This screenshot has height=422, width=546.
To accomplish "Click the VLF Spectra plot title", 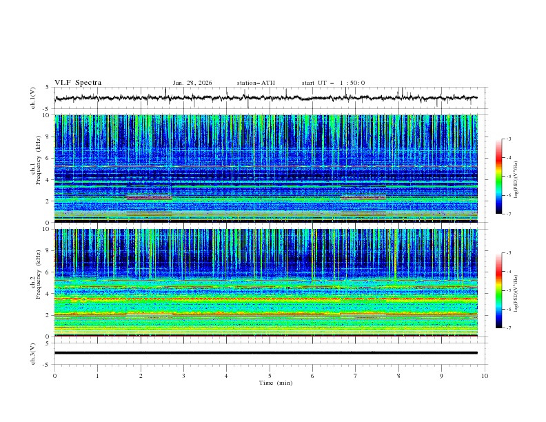I will 78,83.
